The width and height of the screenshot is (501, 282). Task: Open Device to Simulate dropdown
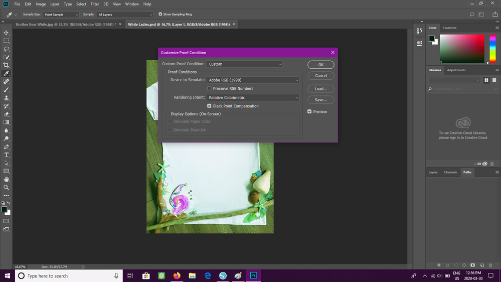point(253,80)
